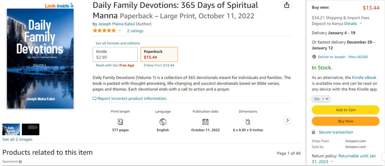Select the Kindle $2.99 format option
This screenshot has height=166, width=385.
(115, 54)
